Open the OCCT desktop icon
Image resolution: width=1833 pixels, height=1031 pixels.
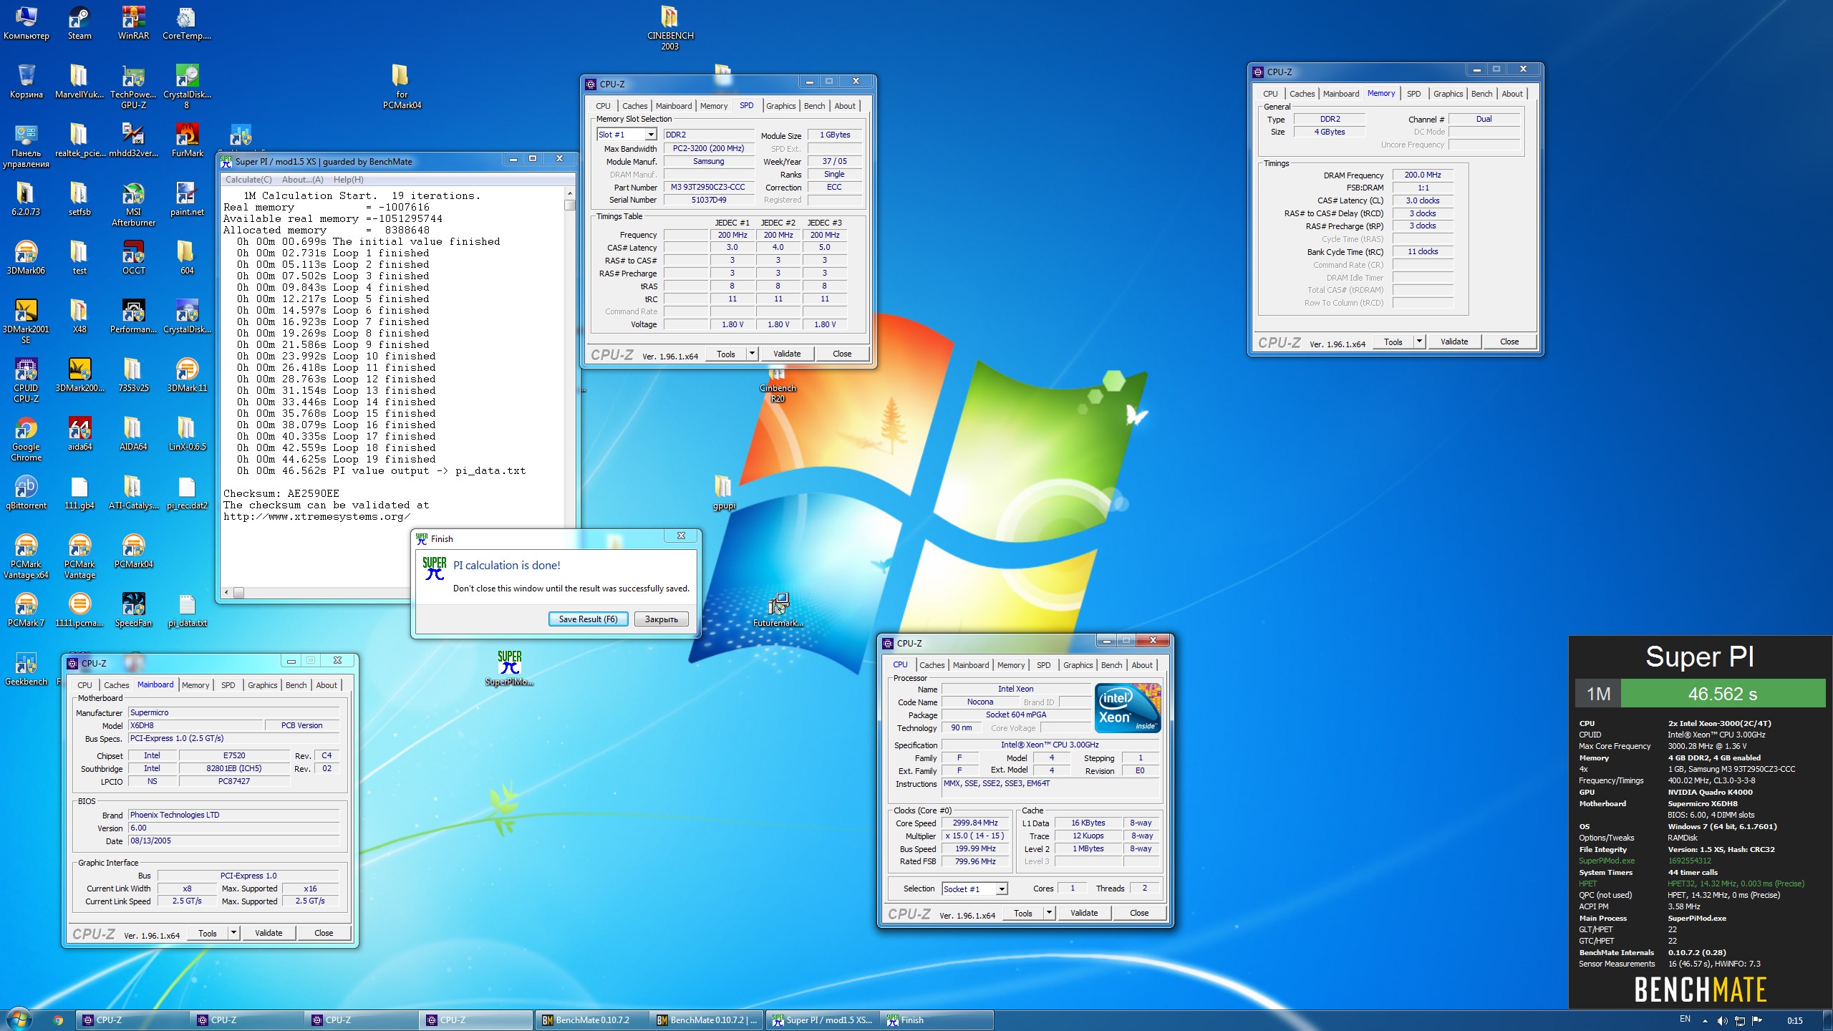pos(133,258)
